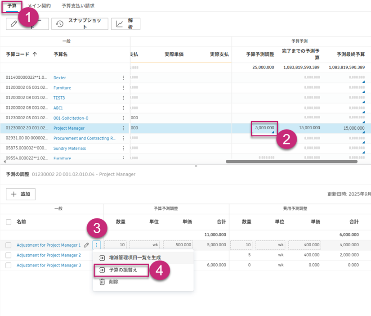The height and width of the screenshot is (316, 371).
Task: Click the 追加 button
Action: 21,194
